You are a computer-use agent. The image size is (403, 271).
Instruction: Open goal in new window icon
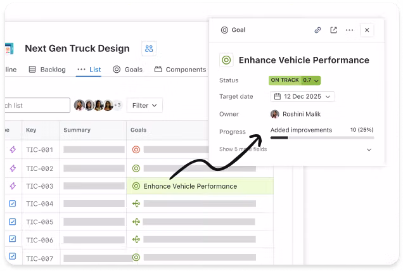(333, 30)
